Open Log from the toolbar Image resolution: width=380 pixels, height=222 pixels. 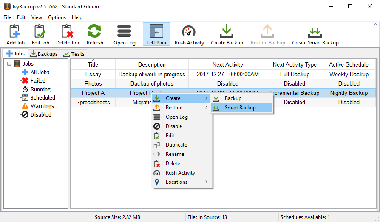[124, 35]
